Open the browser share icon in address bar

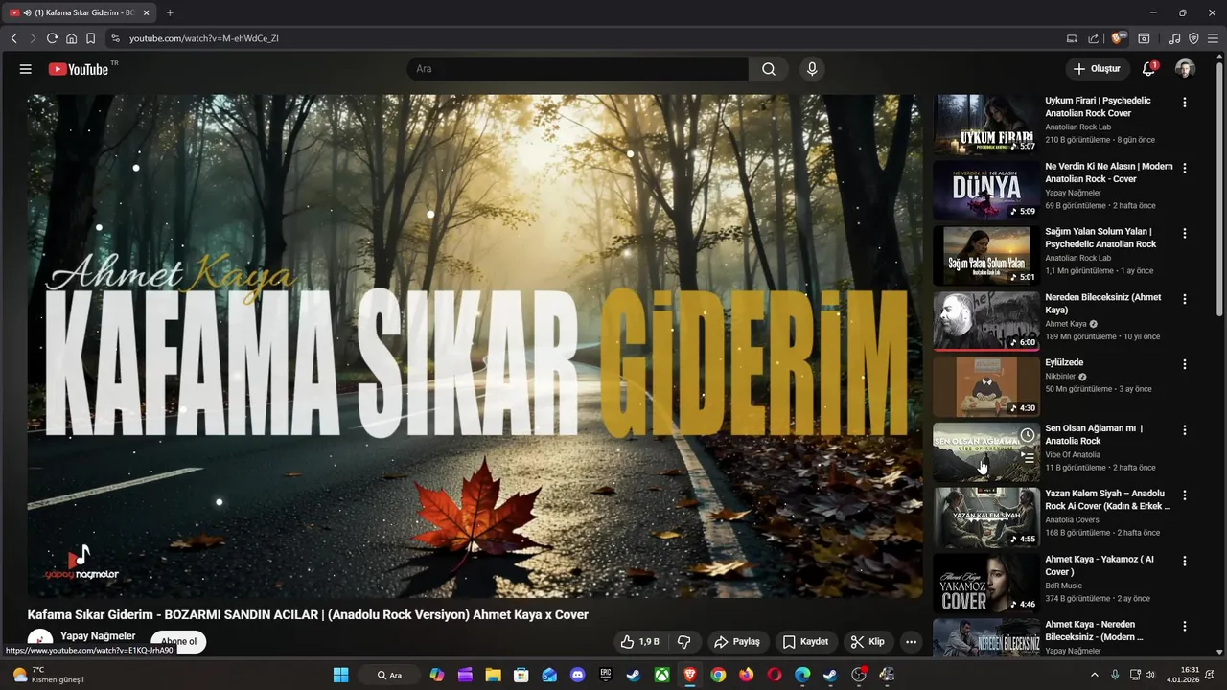[1093, 38]
